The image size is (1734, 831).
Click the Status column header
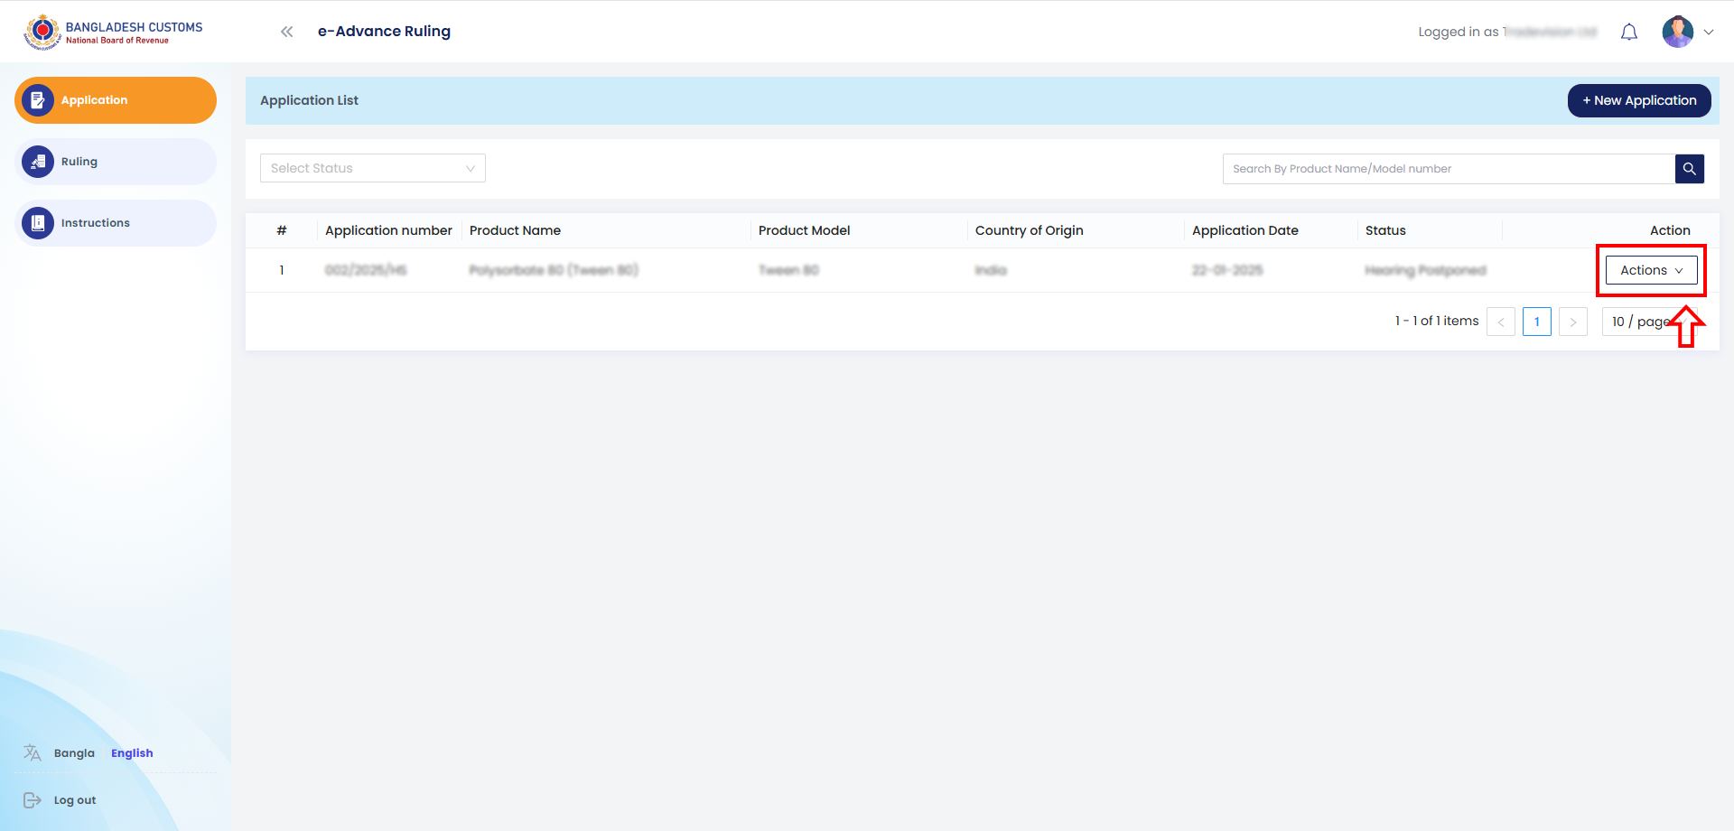click(1385, 230)
